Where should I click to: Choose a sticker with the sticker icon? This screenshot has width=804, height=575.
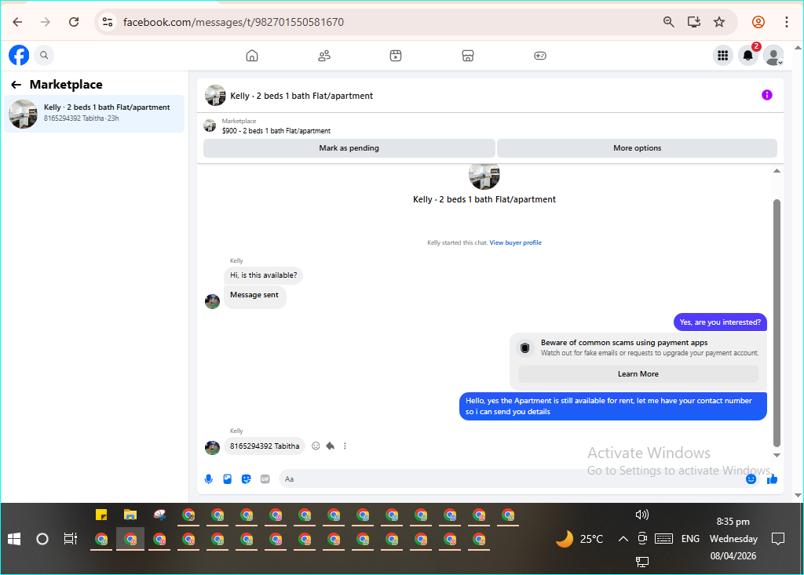pos(246,479)
